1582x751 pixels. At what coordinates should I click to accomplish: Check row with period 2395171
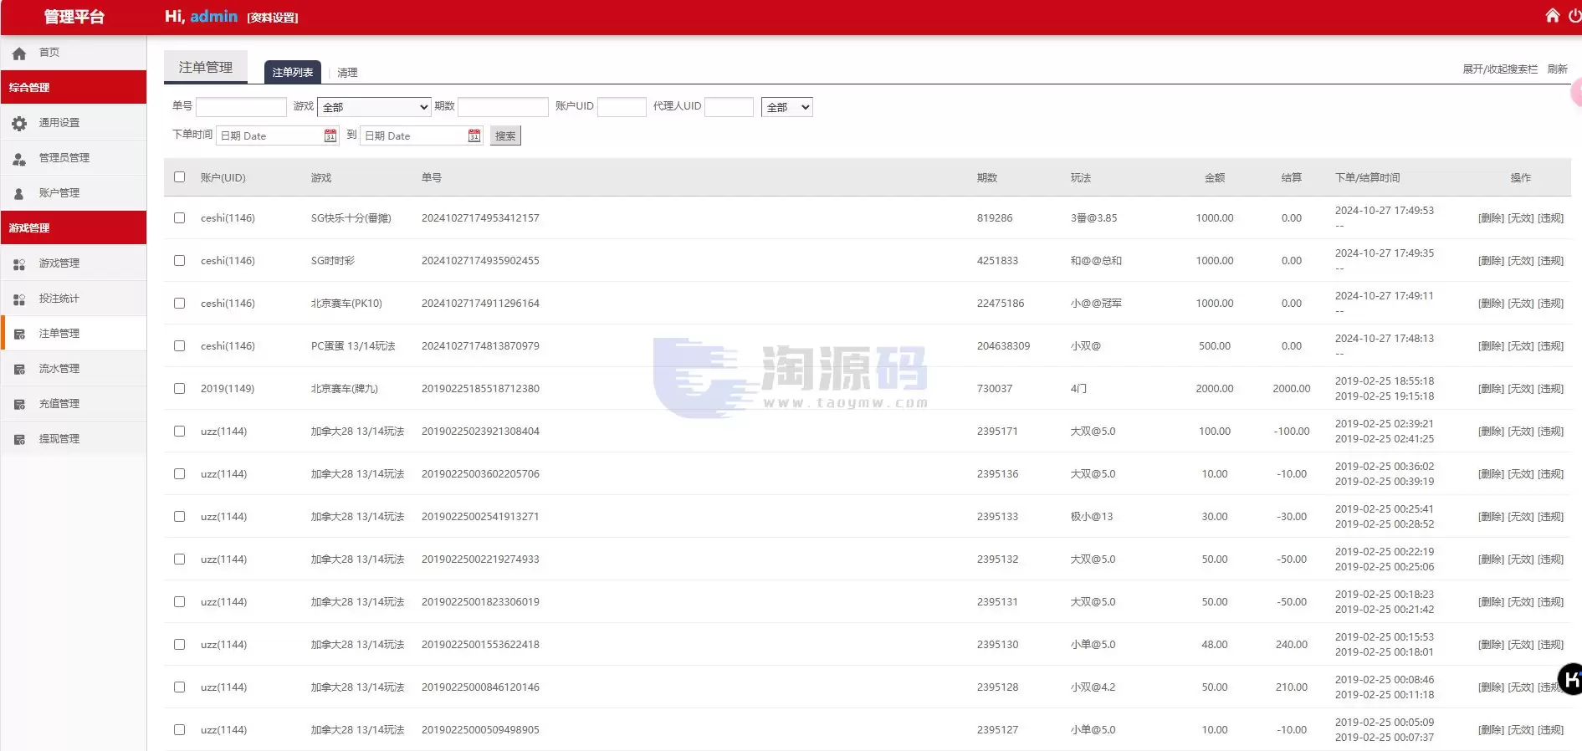coord(179,431)
